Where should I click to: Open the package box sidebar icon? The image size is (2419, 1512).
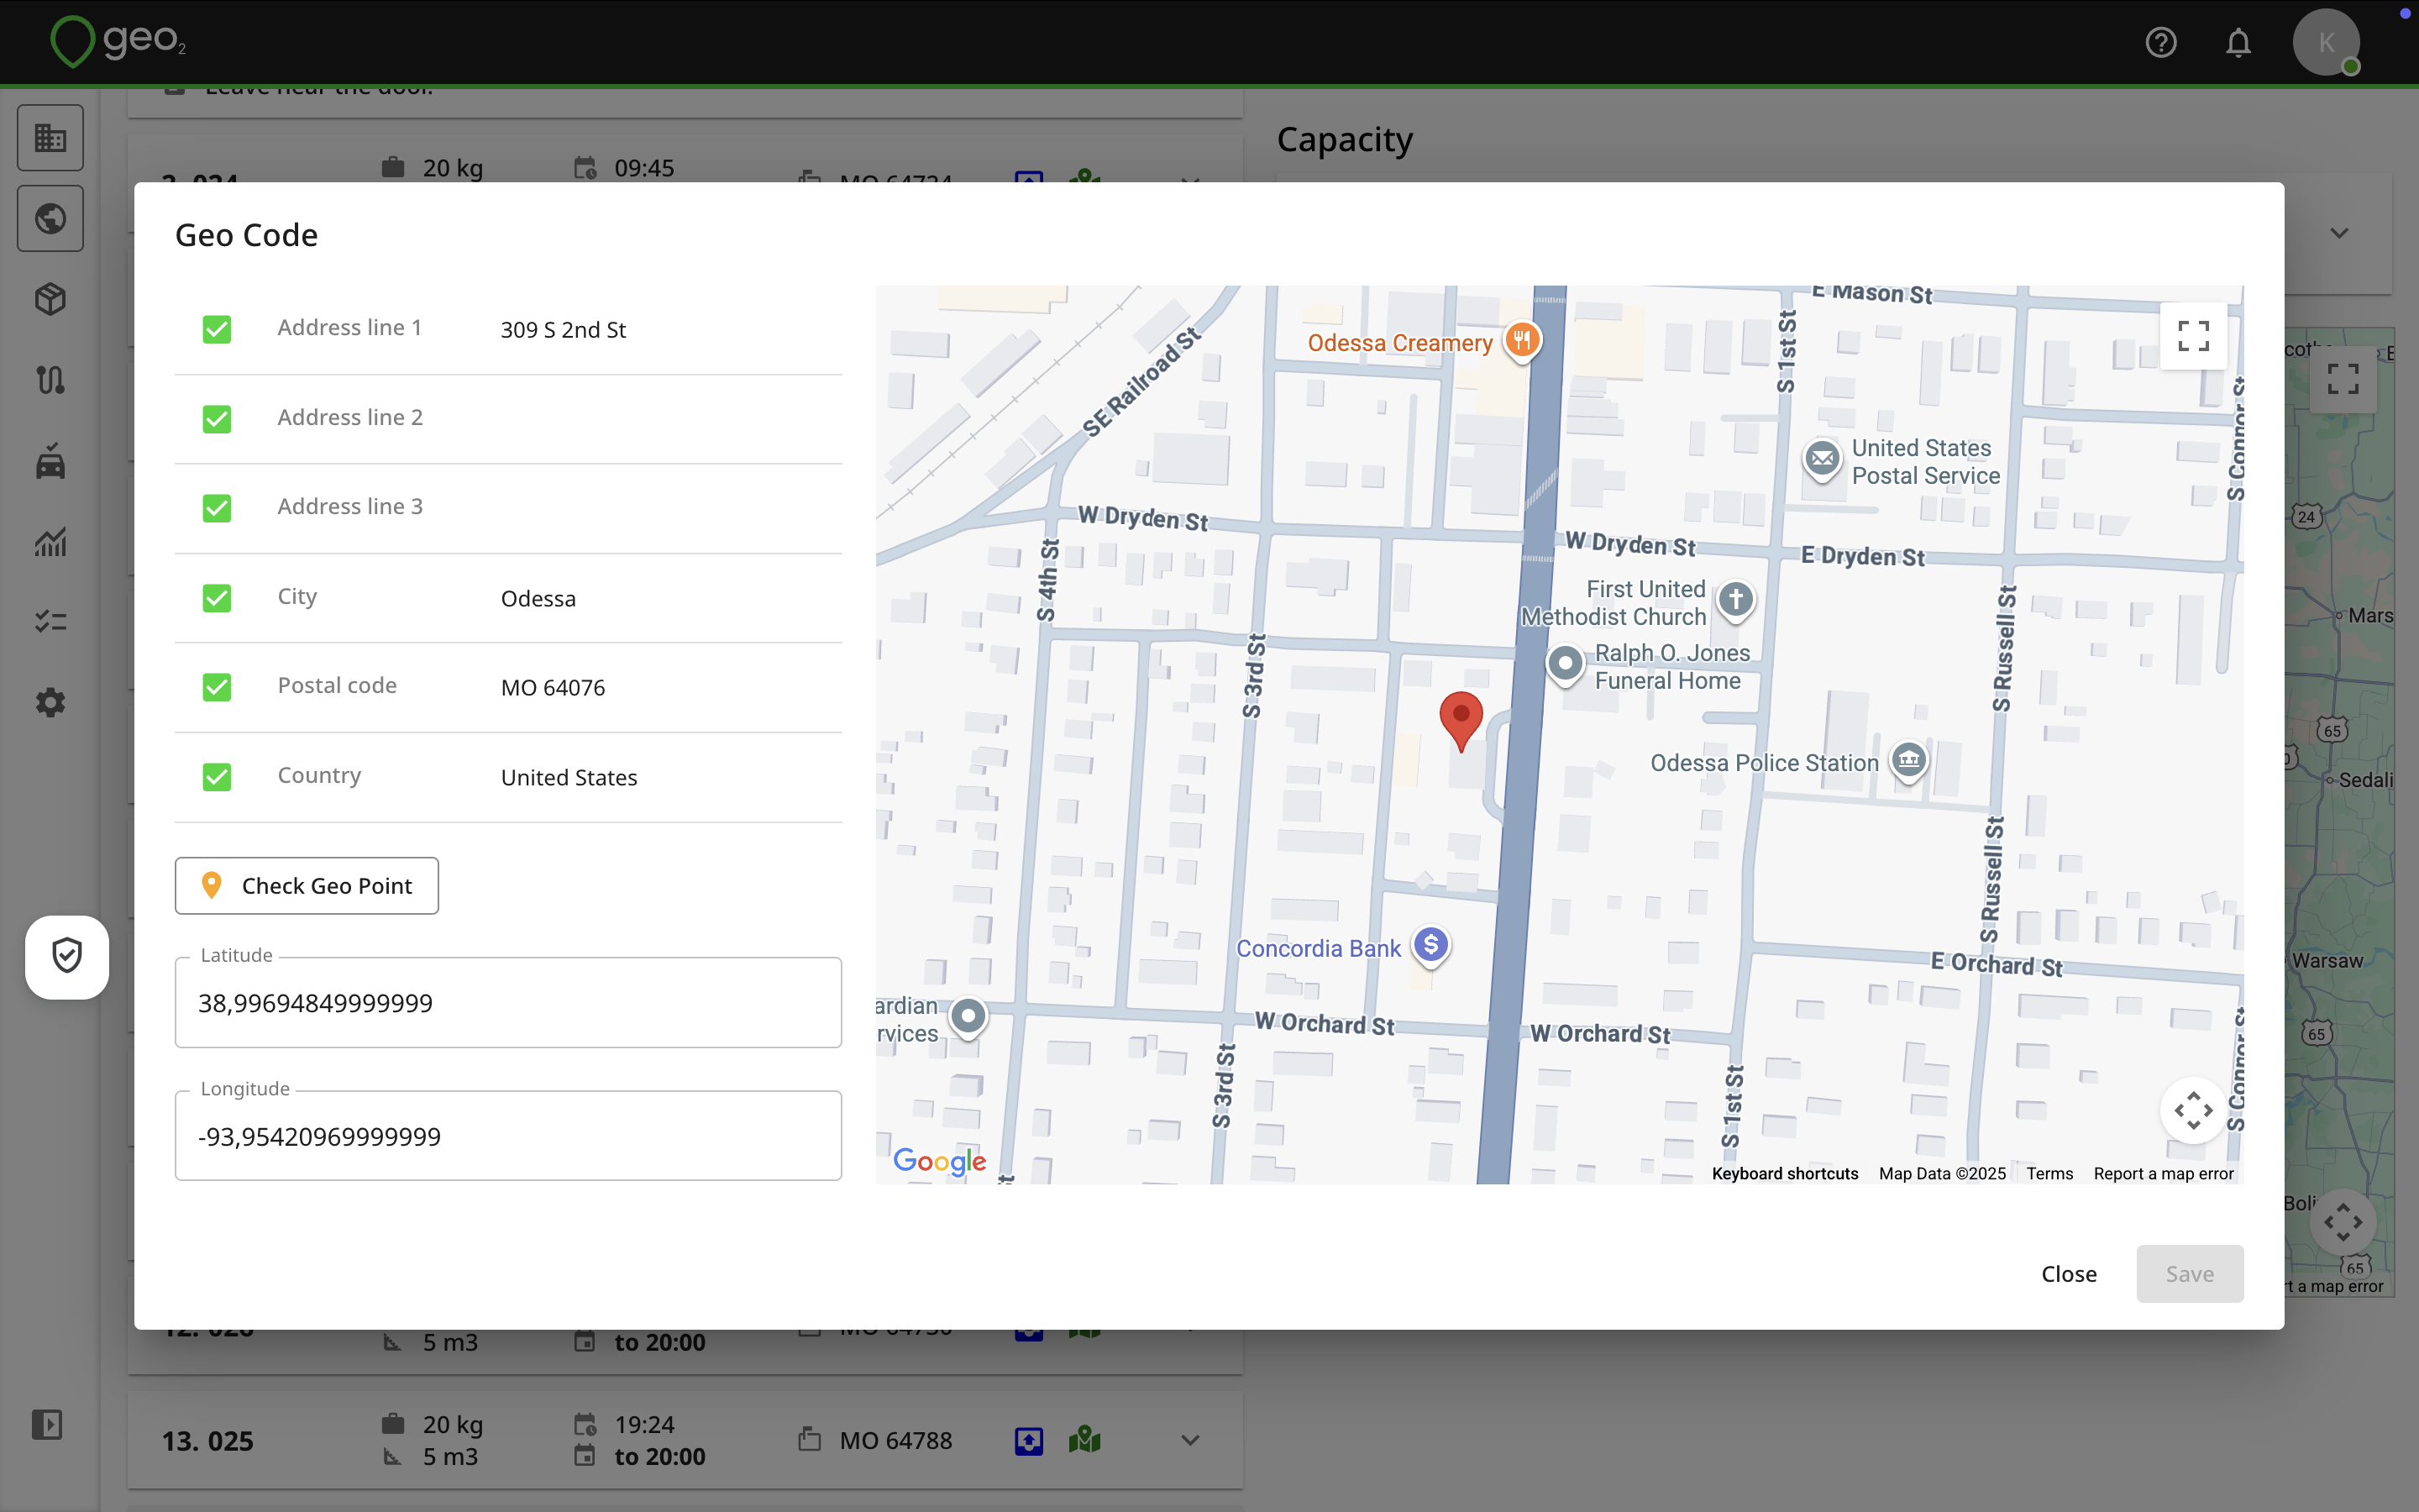(50, 299)
